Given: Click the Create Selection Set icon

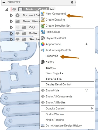Looking at the screenshot, I should pos(43,26).
